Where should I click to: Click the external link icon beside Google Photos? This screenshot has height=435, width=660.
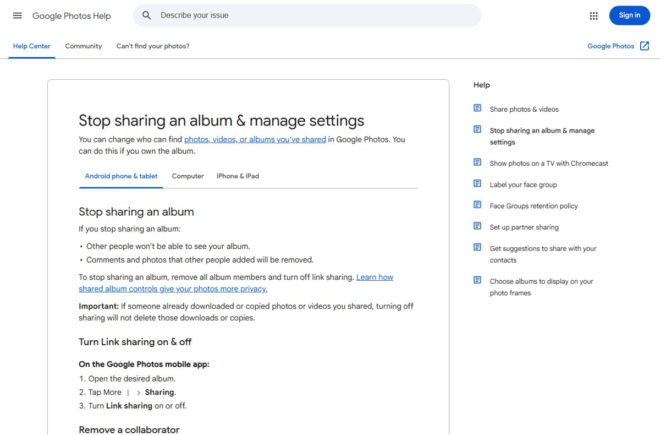645,46
